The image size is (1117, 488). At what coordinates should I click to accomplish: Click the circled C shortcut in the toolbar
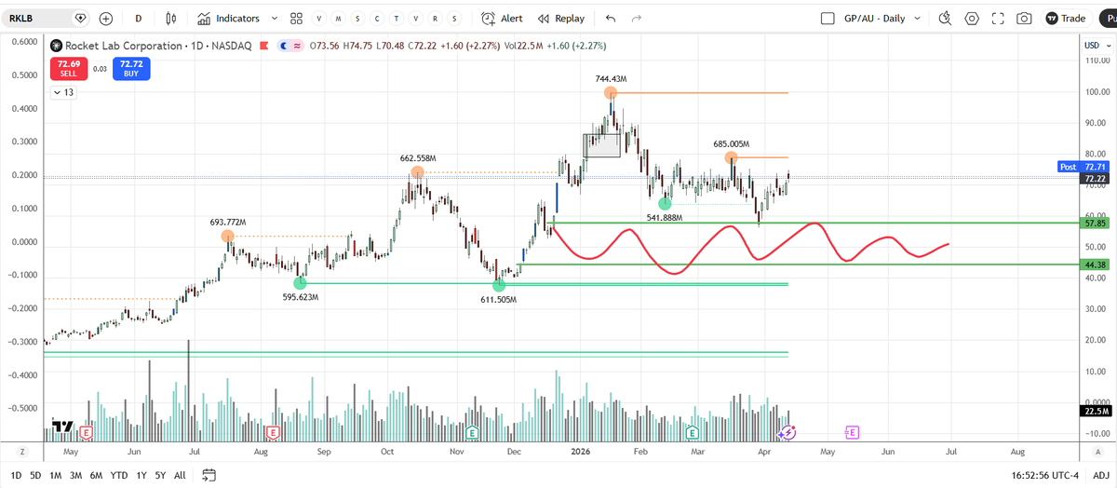point(377,19)
